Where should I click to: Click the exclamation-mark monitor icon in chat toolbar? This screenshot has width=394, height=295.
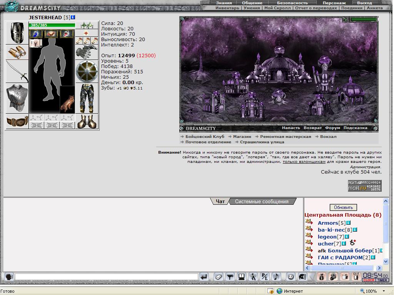(x=242, y=277)
